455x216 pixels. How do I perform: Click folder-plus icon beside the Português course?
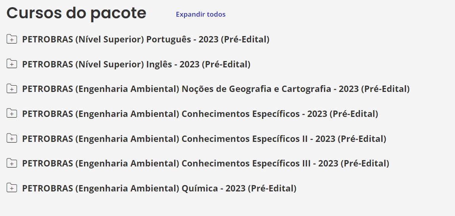12,39
